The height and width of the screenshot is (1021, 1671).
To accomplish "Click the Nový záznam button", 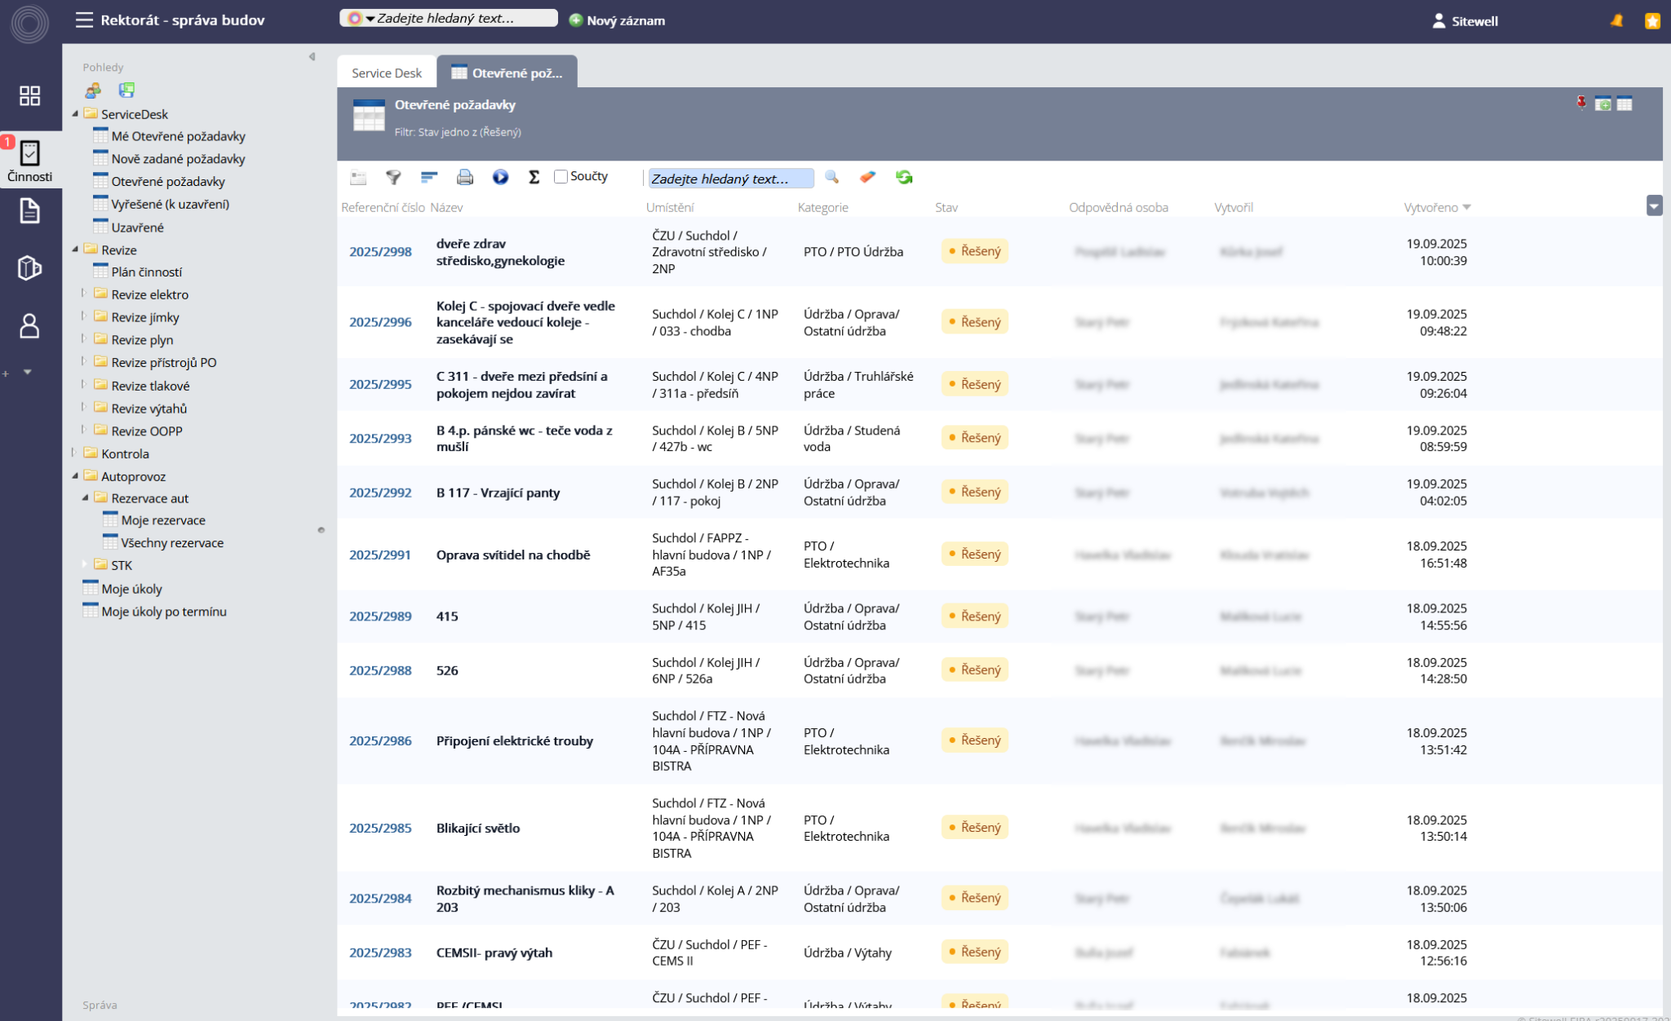I will 617,20.
